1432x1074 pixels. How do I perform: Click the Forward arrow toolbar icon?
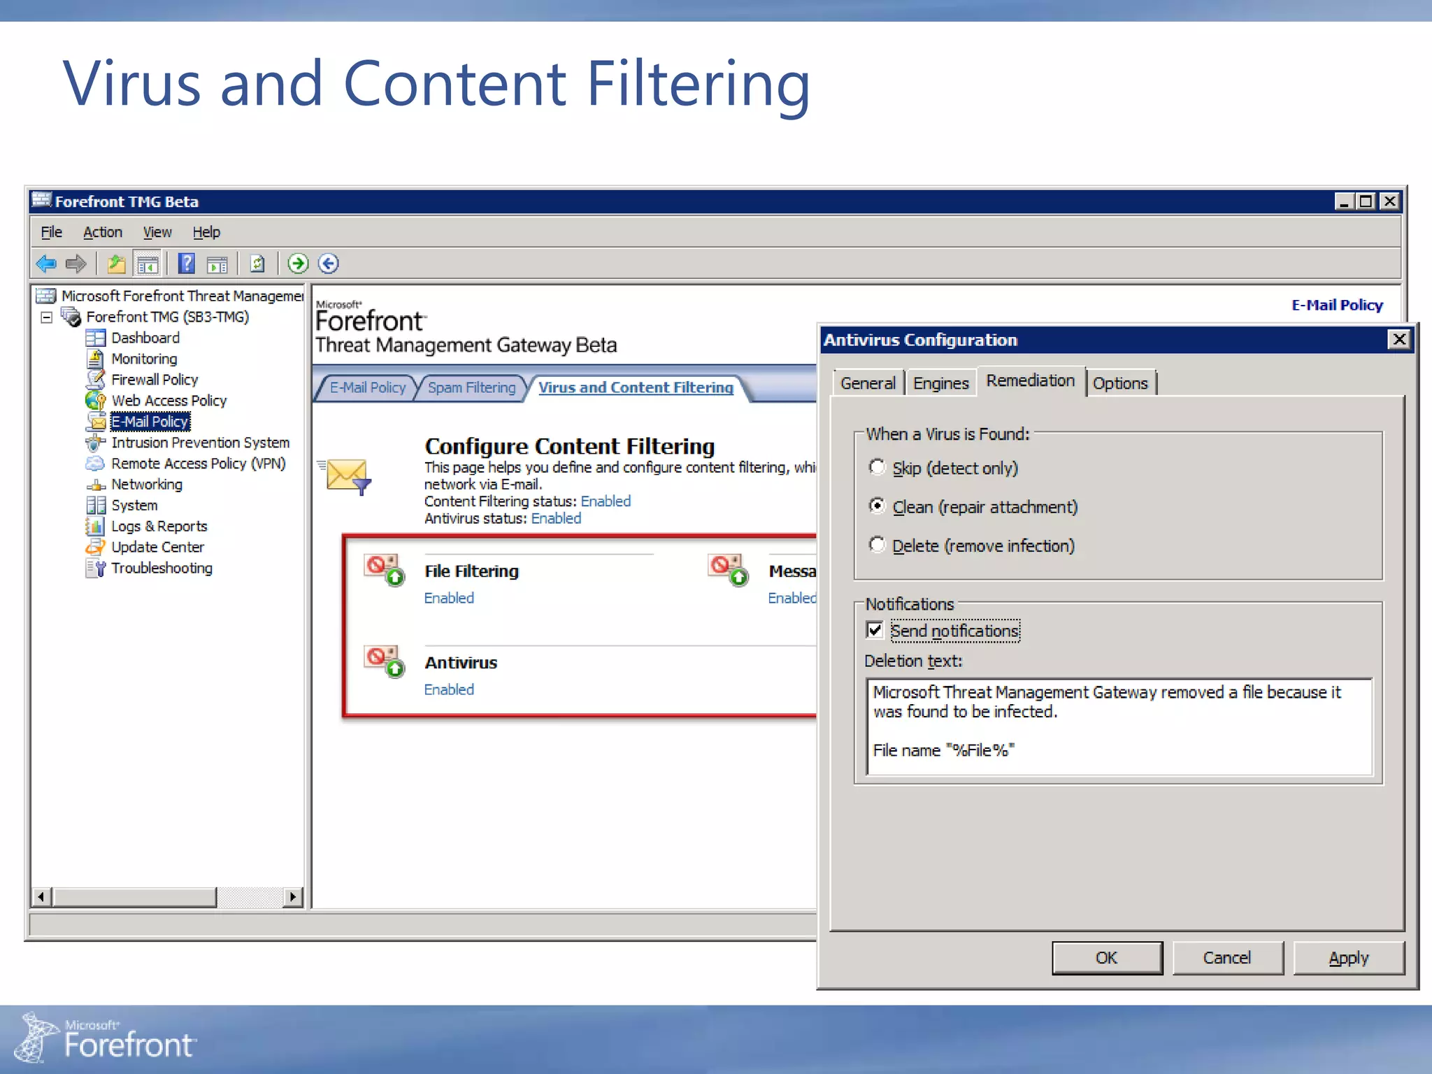76,264
